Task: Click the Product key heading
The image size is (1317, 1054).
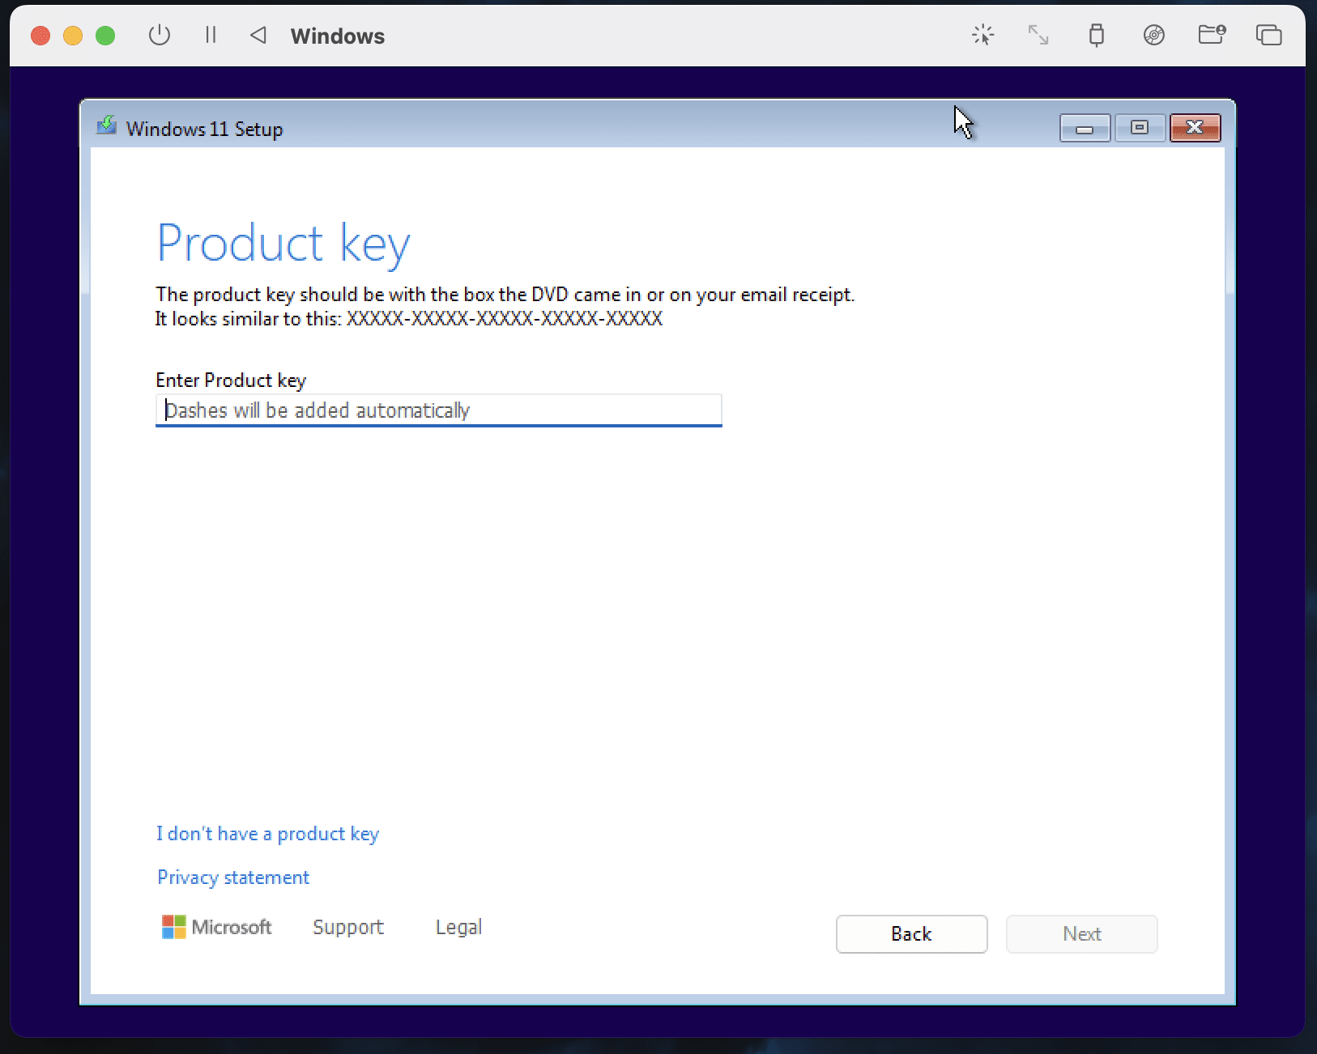Action: click(x=283, y=244)
